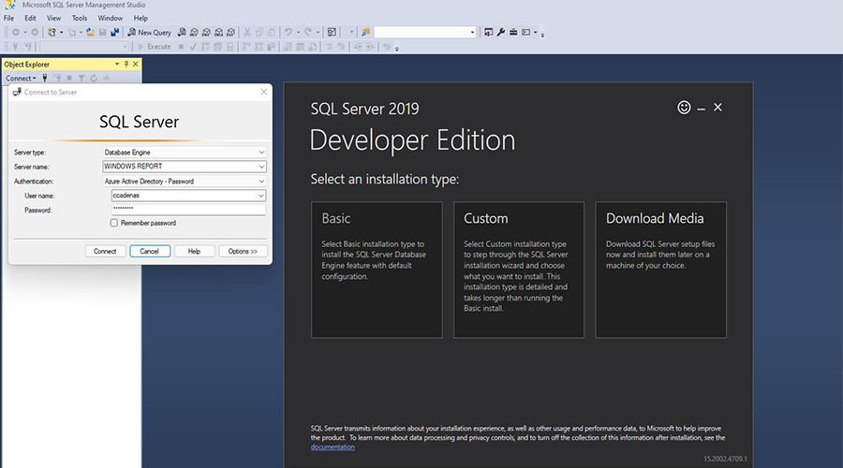Click the Connect Object Explorer plug icon

(45, 79)
